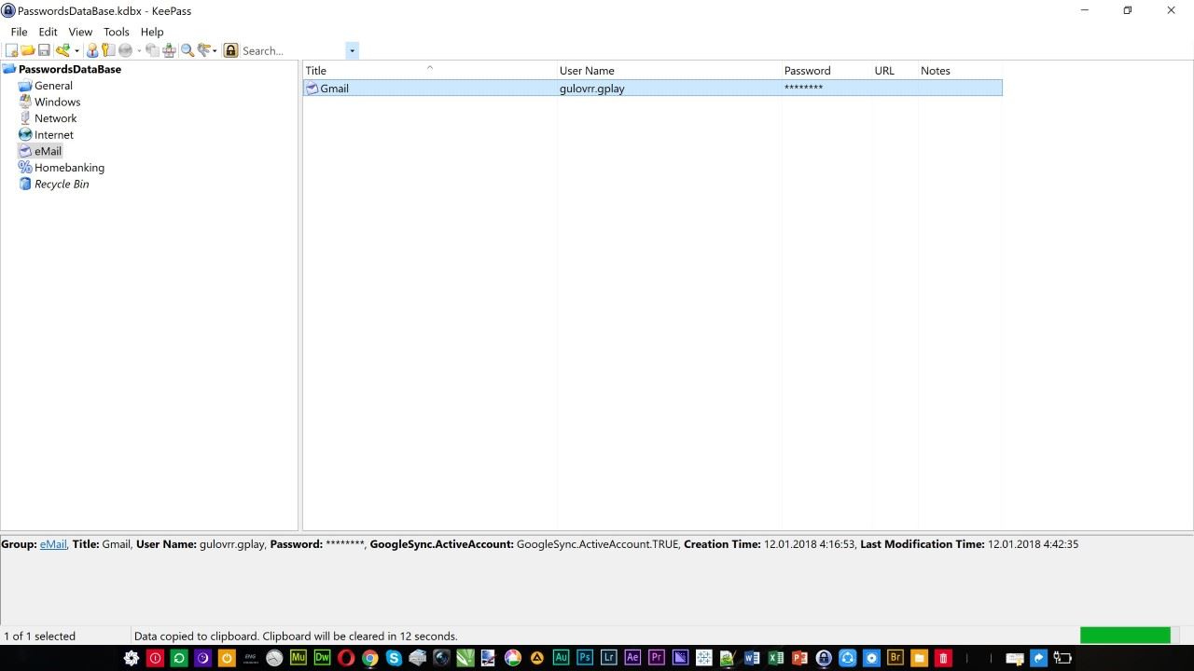Screen dimensions: 1194x671
Task: Open the Recycle Bin group
Action: coord(62,185)
